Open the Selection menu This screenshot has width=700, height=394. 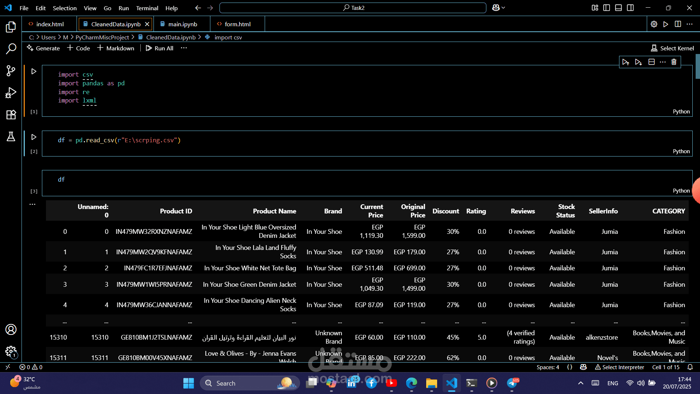tap(65, 8)
